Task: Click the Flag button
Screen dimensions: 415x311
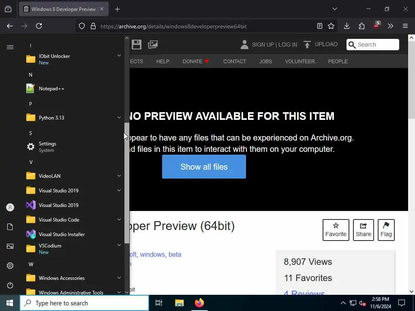Action: click(386, 230)
